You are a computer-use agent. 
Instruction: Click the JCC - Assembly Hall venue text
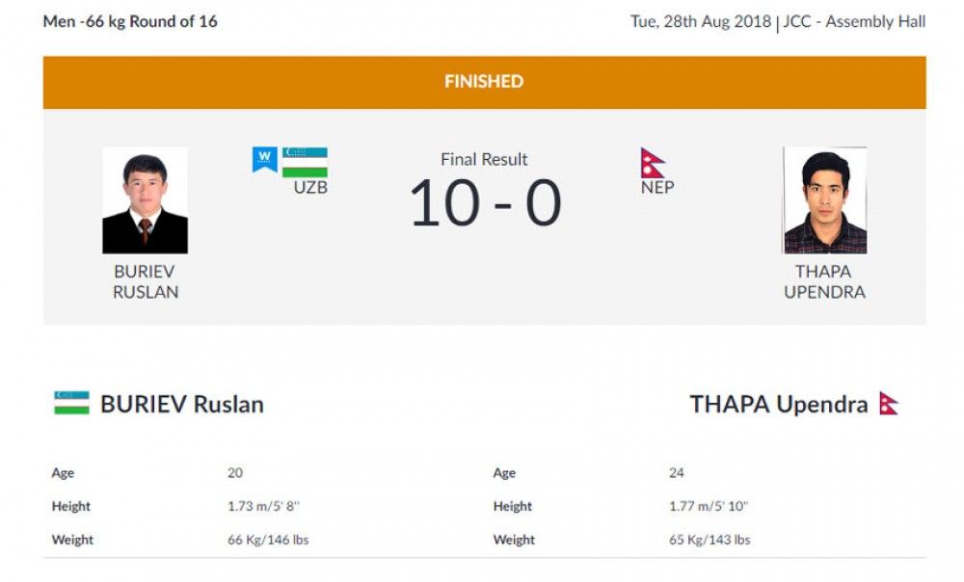855,21
